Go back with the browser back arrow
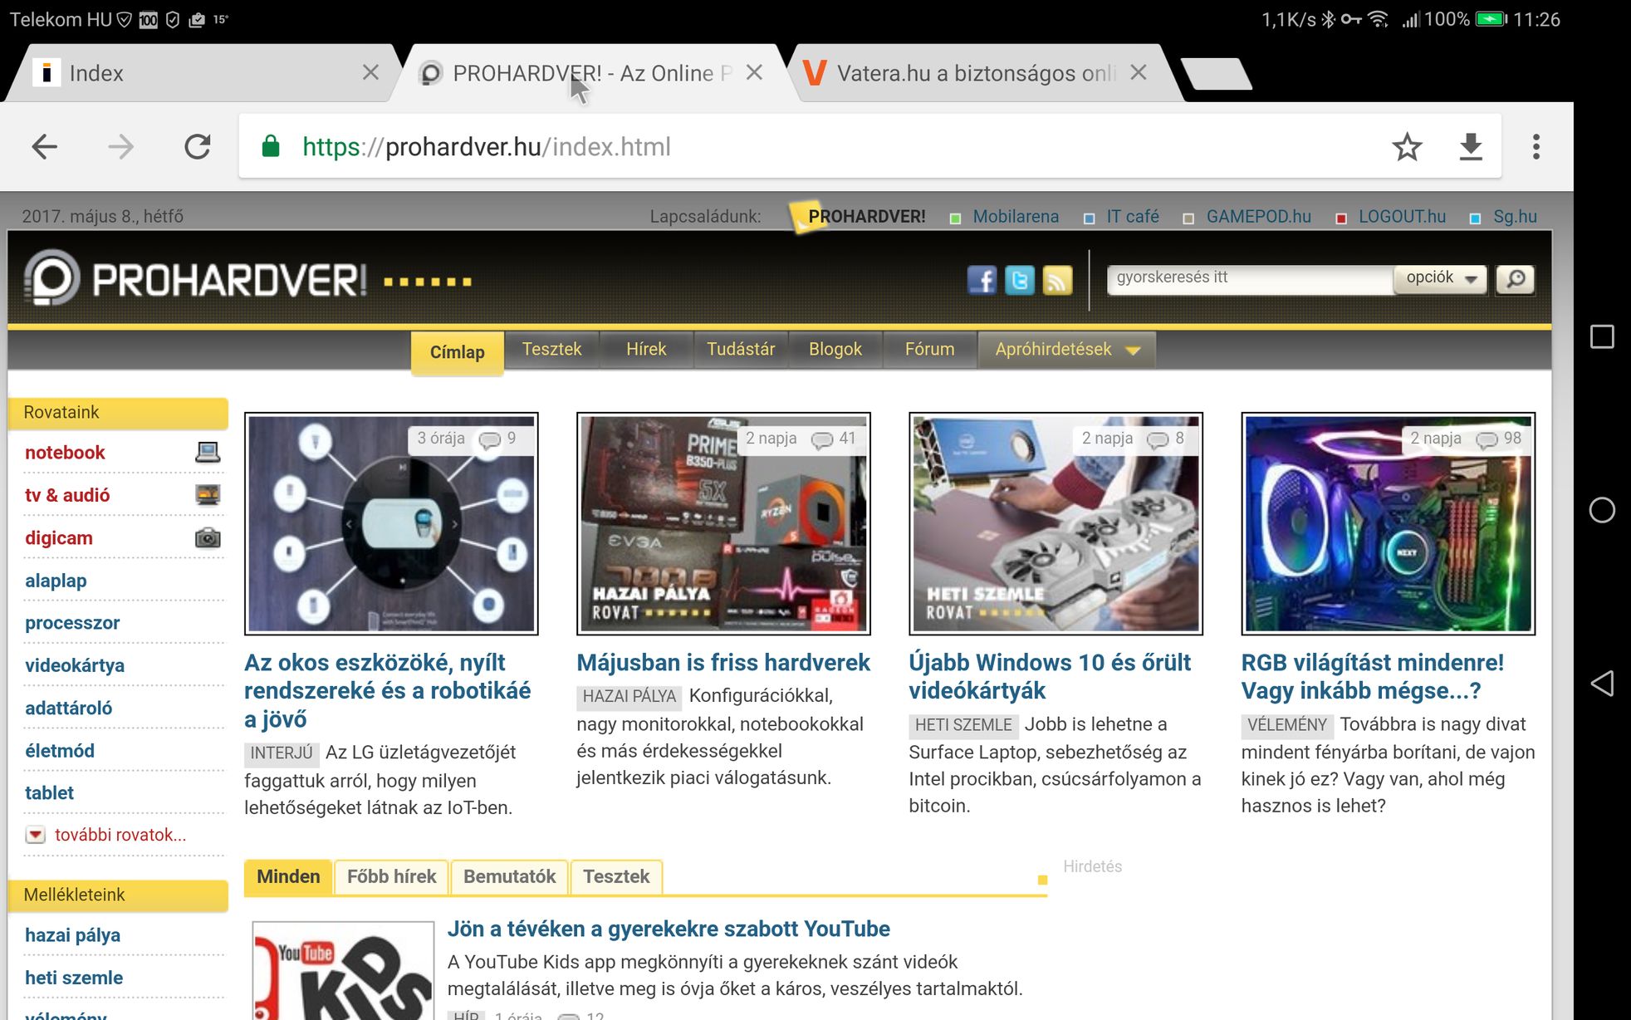Screen dimensions: 1631x1020 click(45, 147)
